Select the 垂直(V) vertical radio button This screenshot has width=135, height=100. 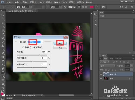pos(34,47)
